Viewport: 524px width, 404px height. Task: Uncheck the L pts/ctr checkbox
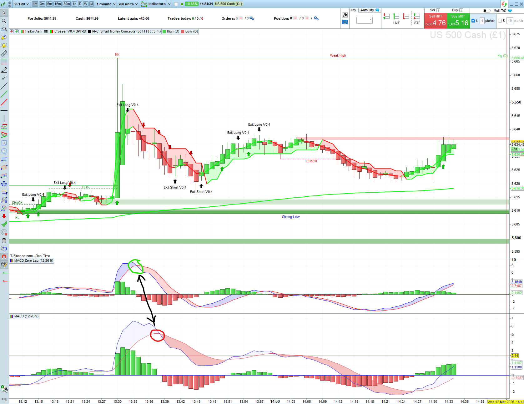tap(473, 21)
